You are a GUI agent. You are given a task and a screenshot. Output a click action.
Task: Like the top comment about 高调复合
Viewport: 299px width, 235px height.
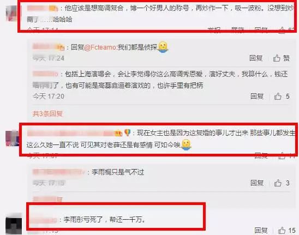pos(282,31)
